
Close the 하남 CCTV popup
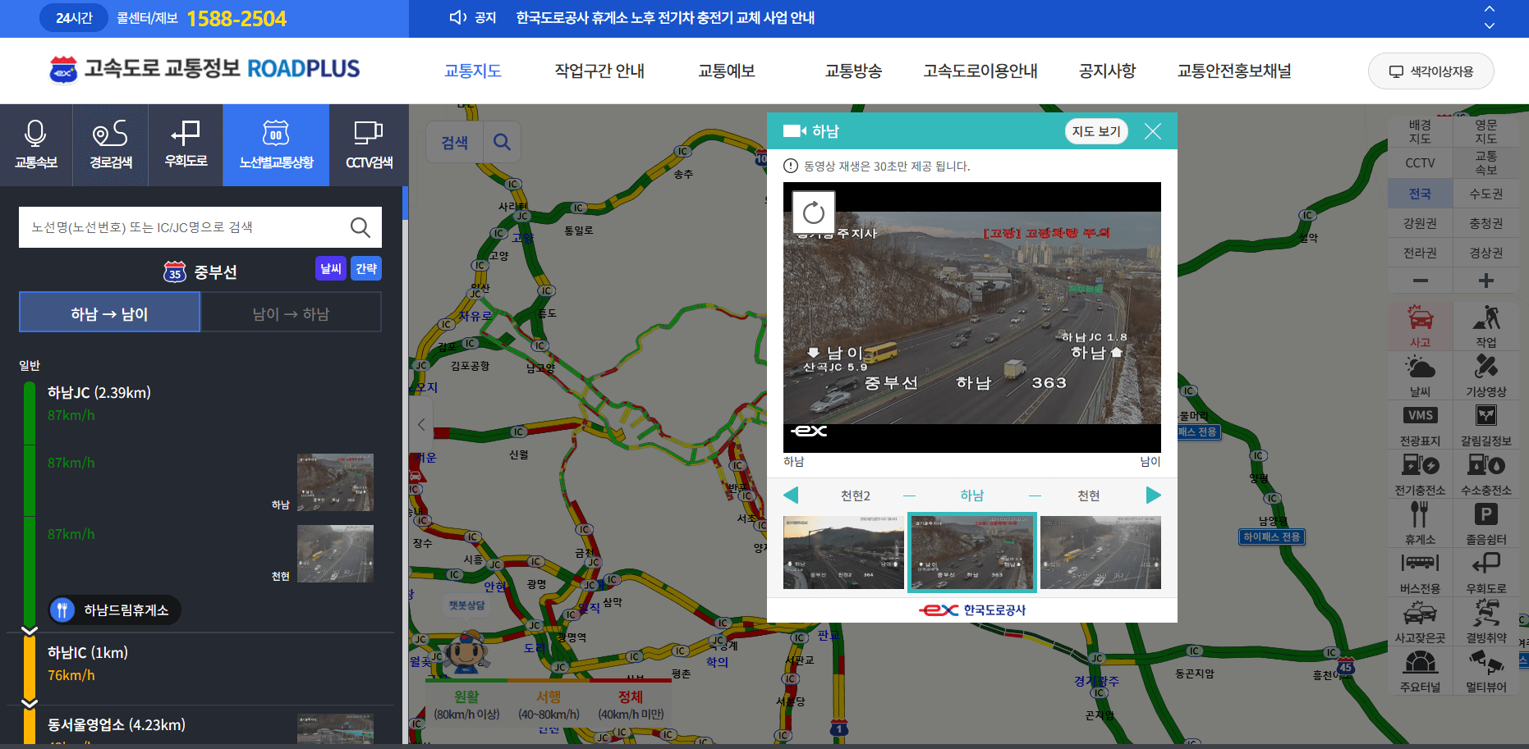[1153, 131]
